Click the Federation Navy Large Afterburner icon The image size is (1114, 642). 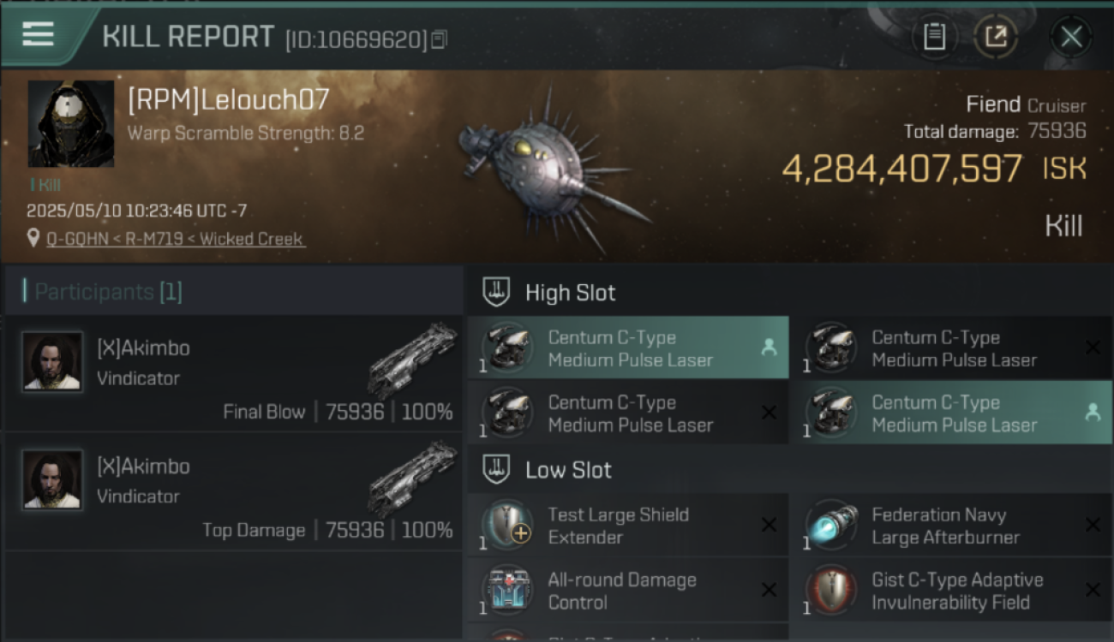tap(831, 525)
